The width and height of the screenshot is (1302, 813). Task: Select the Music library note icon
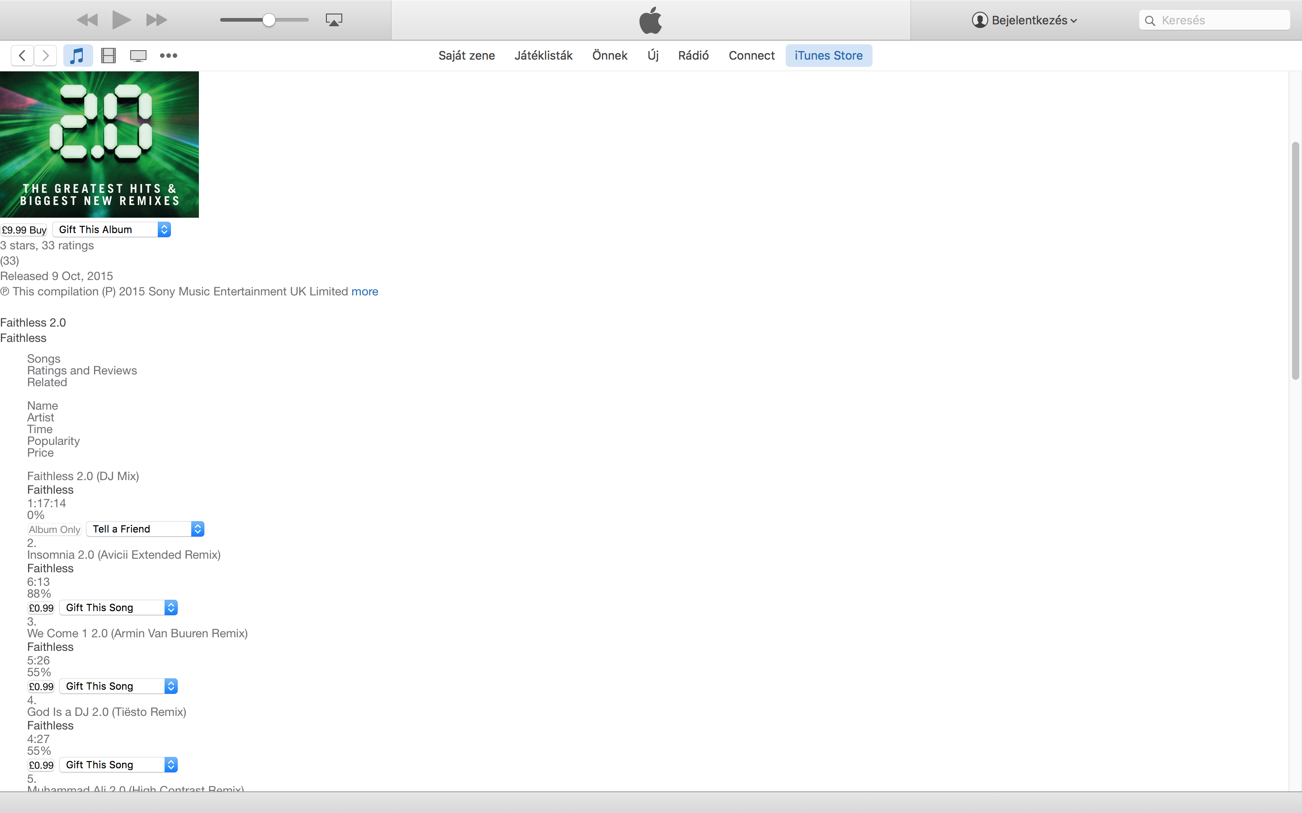tap(77, 56)
